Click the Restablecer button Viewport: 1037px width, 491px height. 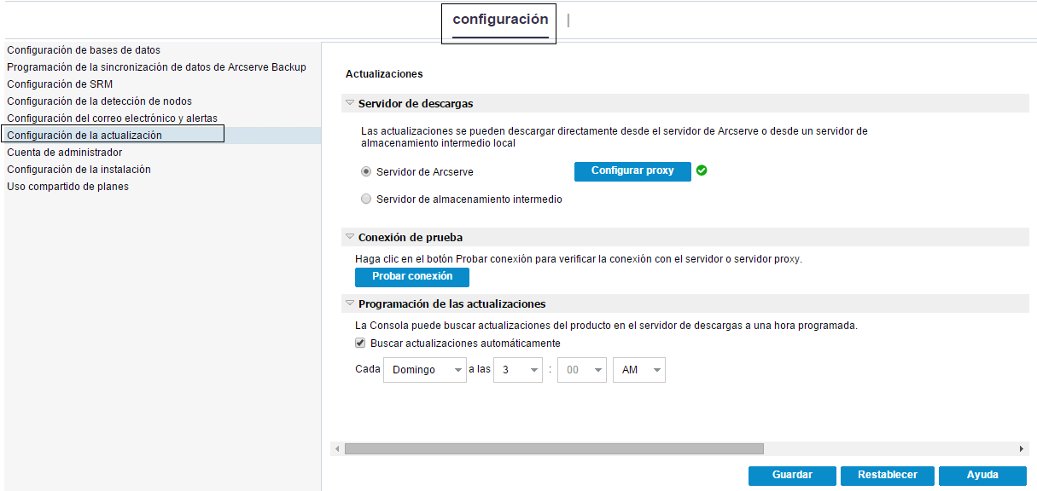point(888,476)
